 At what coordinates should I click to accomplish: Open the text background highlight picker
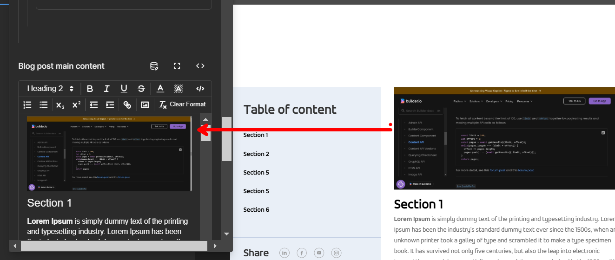[179, 89]
